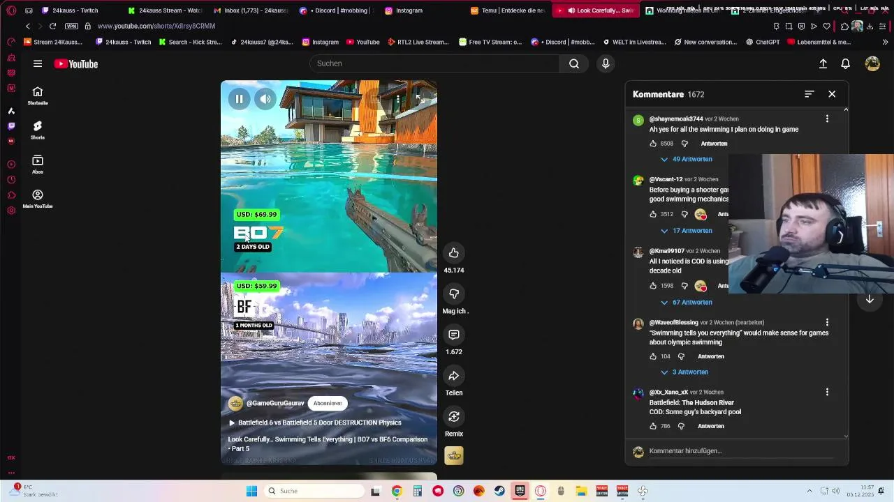
Task: Open the comments icon showing 1.672
Action: [x=454, y=335]
